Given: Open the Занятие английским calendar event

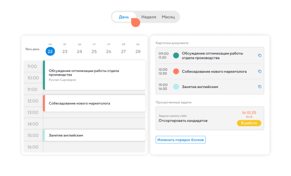Looking at the screenshot, I should tap(94, 135).
